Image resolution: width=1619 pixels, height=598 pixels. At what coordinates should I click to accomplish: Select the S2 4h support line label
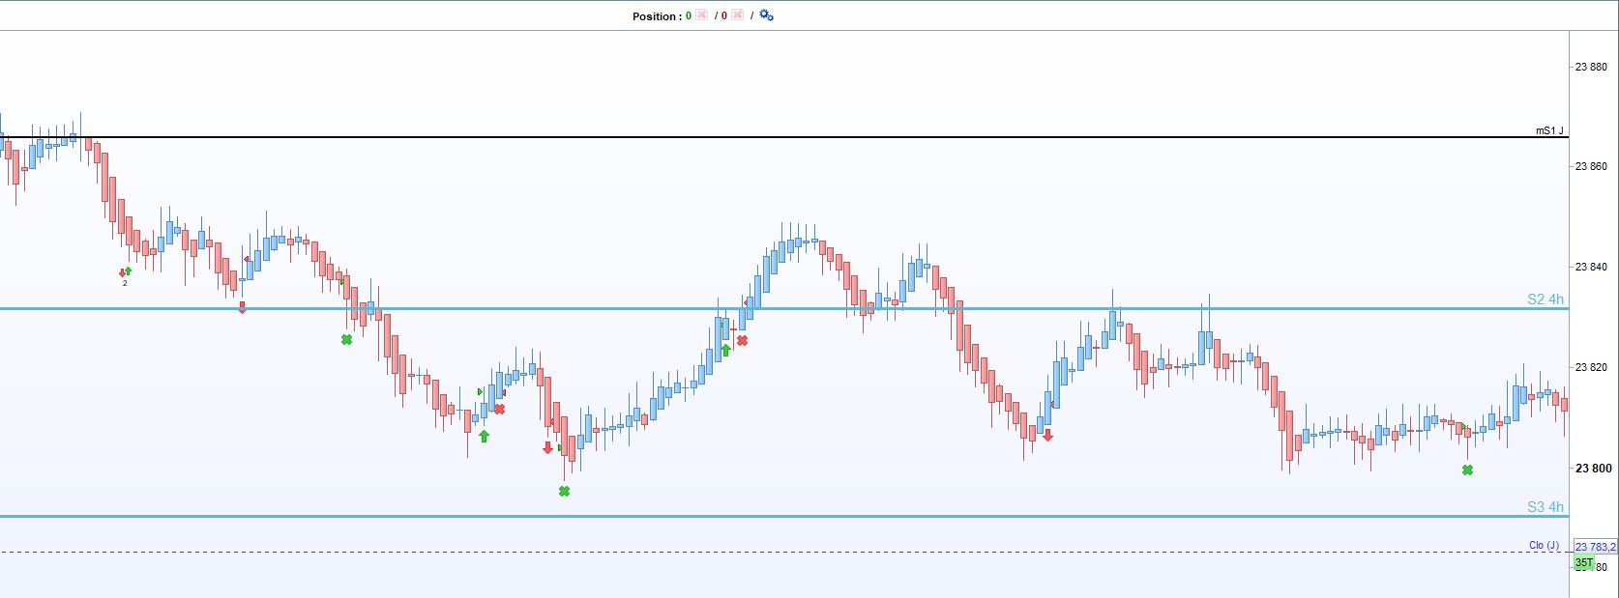coord(1545,299)
